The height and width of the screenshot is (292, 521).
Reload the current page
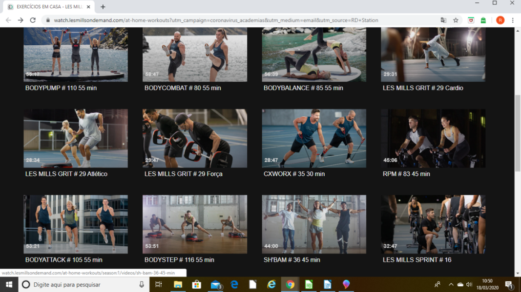[x=33, y=20]
